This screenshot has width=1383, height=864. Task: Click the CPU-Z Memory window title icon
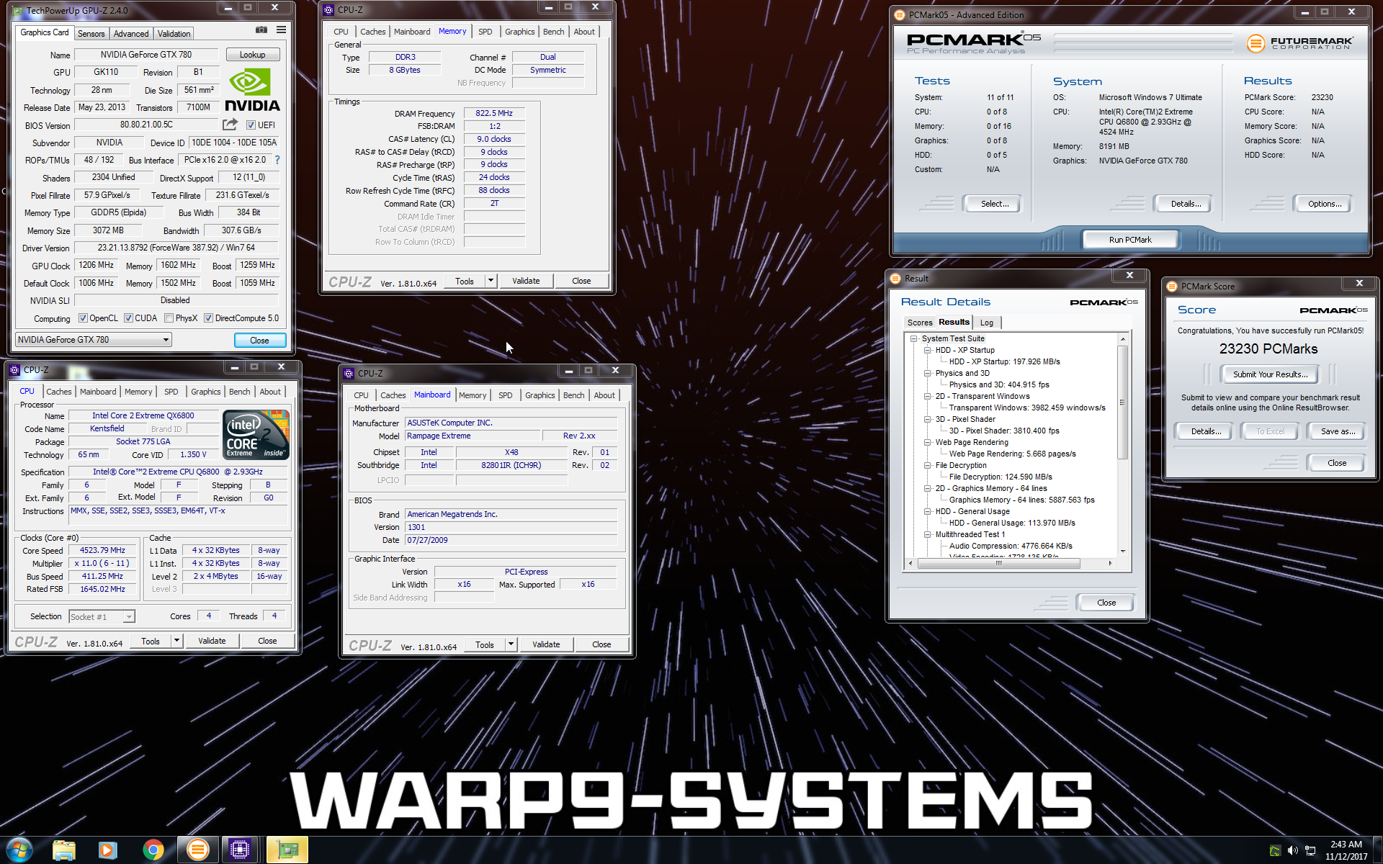click(328, 10)
